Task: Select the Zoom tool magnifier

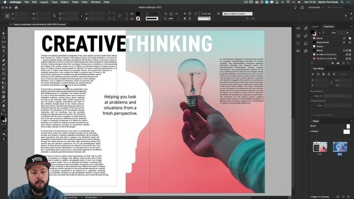Action: [4, 110]
